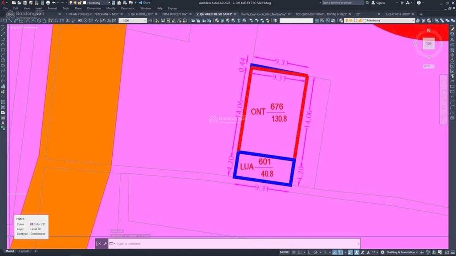
Task: Click the white layer color swatch beside Hientrang
Action: point(365,20)
